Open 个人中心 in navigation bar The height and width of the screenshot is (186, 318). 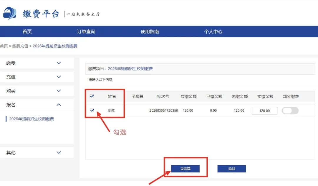click(213, 31)
